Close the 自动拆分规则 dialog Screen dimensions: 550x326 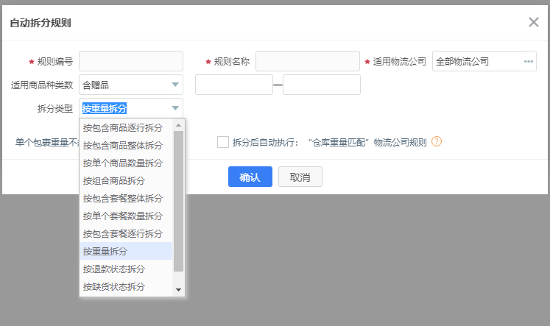click(534, 22)
